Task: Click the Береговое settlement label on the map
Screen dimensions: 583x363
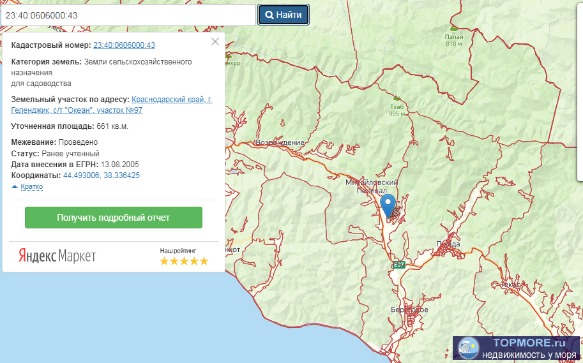Action: 409,309
